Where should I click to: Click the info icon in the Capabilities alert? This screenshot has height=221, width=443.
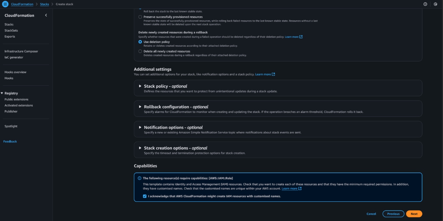[x=139, y=178]
